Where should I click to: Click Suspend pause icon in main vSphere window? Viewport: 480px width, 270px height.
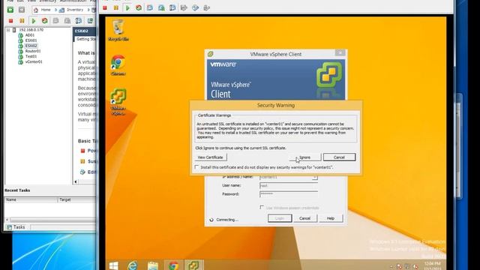(22, 21)
